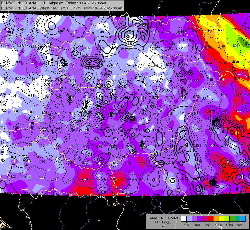Click the 8.43 value on the map
This screenshot has height=230, width=250.
click(101, 32)
